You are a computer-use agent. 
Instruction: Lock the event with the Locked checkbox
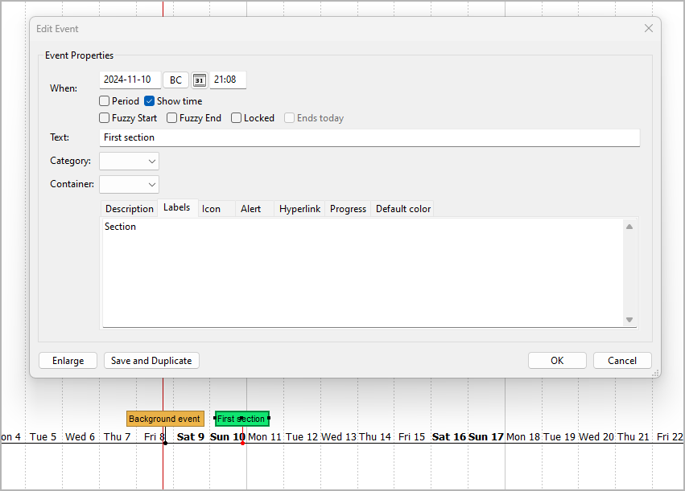234,117
